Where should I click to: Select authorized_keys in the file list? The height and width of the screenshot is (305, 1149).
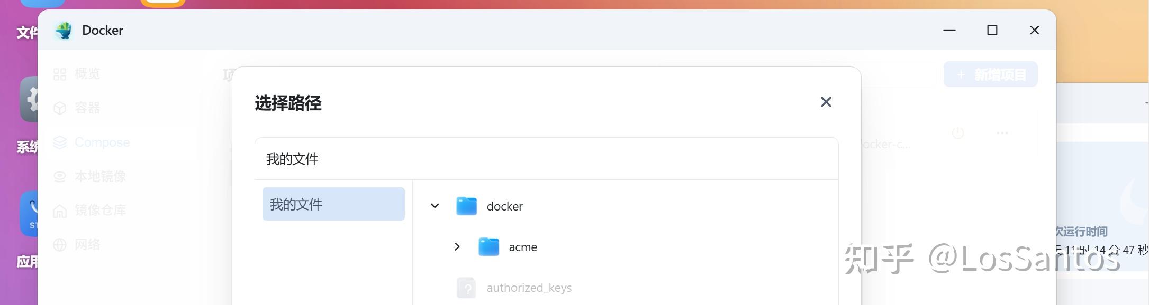click(x=528, y=288)
